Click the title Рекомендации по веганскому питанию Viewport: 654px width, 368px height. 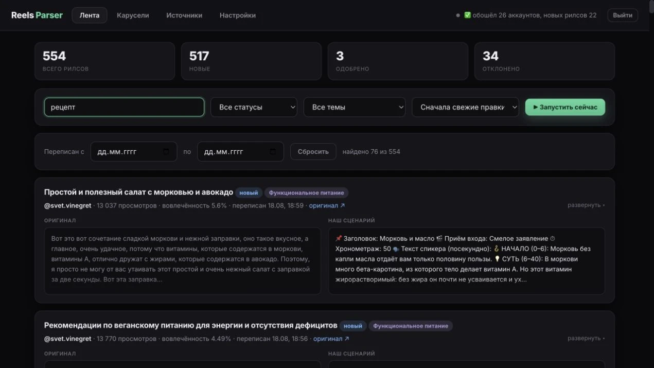point(190,325)
